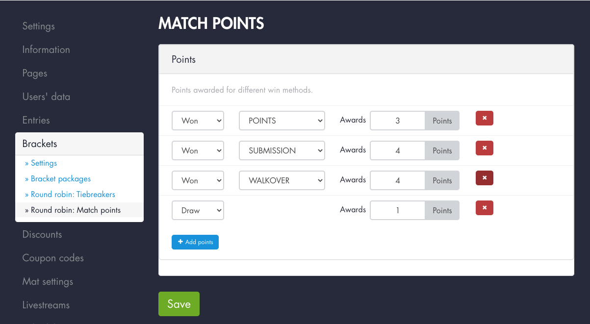
Task: Open the Entries section
Action: click(x=35, y=120)
